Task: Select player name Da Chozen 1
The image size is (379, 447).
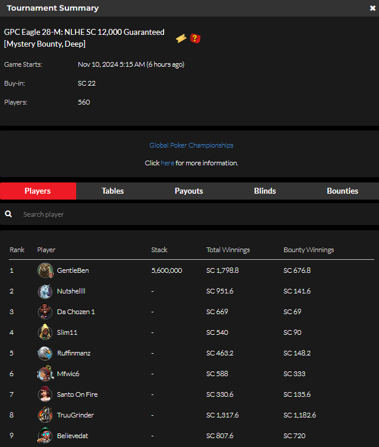Action: [76, 312]
